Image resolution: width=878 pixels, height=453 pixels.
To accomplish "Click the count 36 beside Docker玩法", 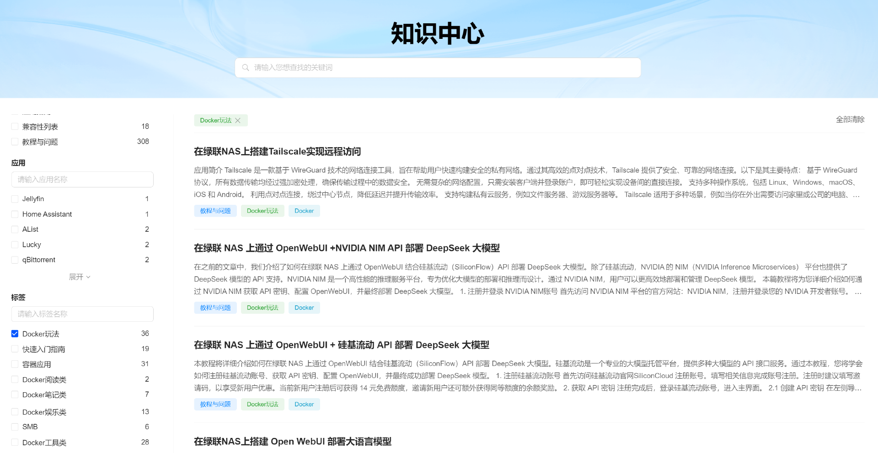I will point(145,334).
